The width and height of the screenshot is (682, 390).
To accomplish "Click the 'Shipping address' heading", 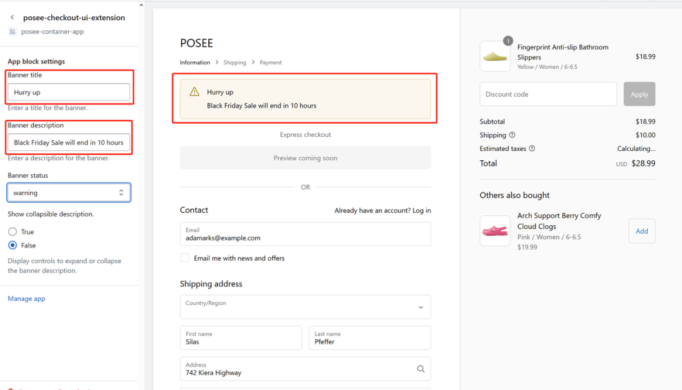I will [211, 284].
